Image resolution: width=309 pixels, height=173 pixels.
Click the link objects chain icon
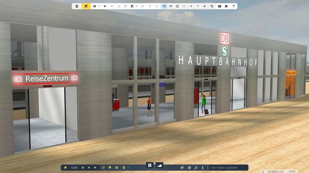click(x=157, y=6)
